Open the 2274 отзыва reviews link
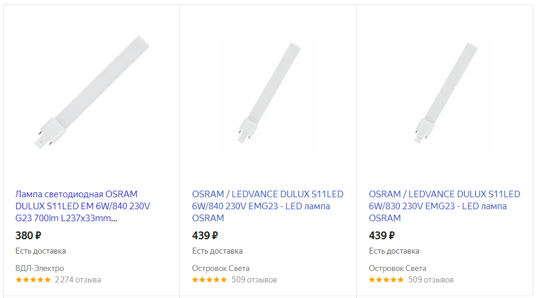Screen dimensions: 540x298 tap(78, 280)
